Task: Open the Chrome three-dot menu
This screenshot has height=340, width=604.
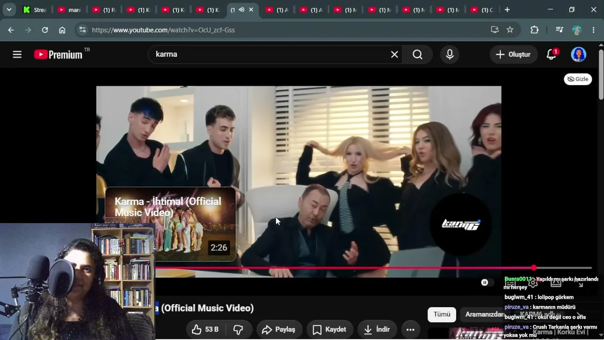Action: [x=594, y=30]
